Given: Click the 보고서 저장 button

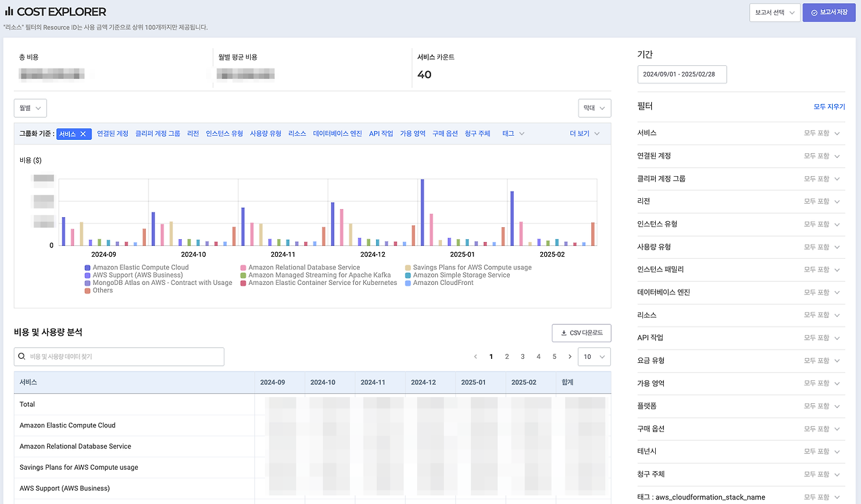Looking at the screenshot, I should coord(829,13).
